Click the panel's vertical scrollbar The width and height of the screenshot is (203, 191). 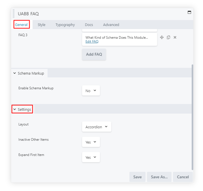(x=193, y=116)
